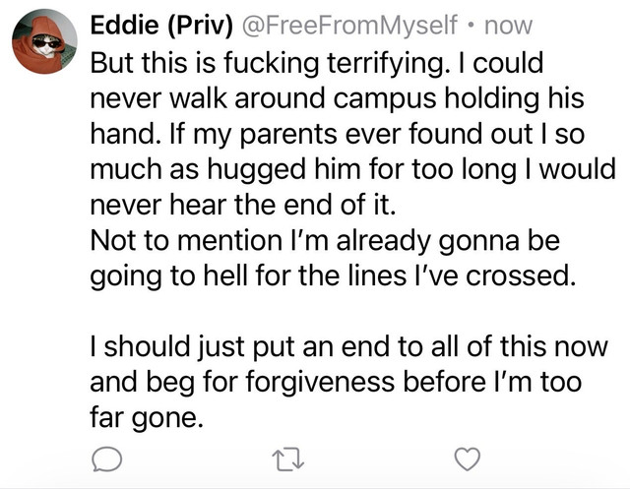630x489 pixels.
Task: Tap the sunglasses cat in the avatar
Action: click(46, 44)
